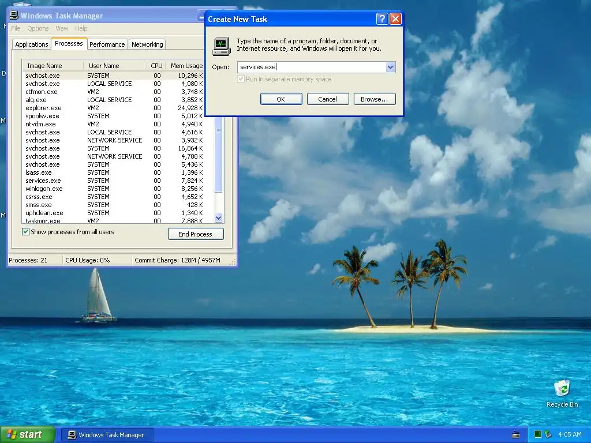Switch to the Performance tab
The image size is (591, 443).
107,44
